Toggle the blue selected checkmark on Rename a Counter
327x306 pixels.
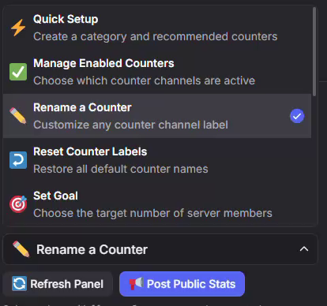(x=297, y=116)
